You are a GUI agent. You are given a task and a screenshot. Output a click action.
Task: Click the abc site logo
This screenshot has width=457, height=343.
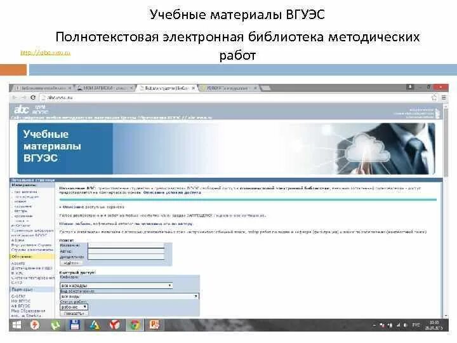click(22, 110)
